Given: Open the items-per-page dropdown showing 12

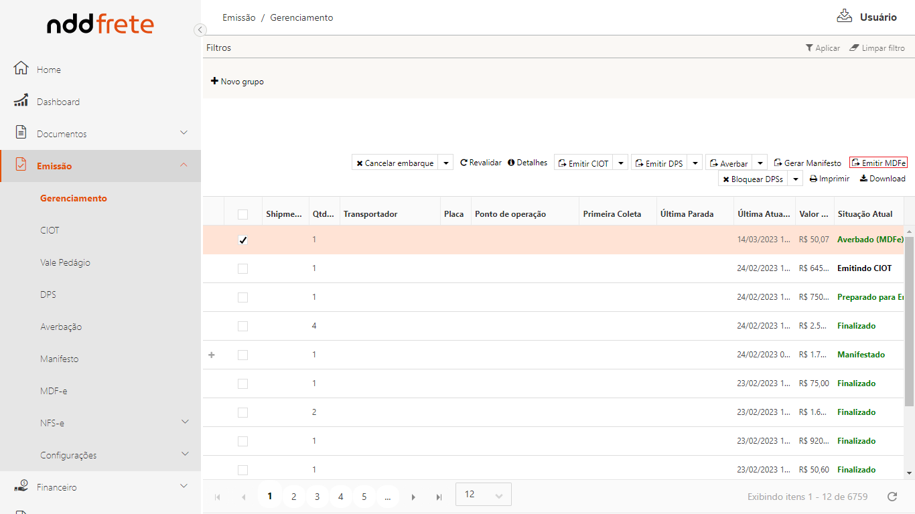Looking at the screenshot, I should (x=483, y=495).
